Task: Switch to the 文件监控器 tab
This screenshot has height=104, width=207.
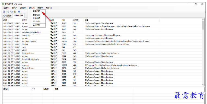Action: 7,16
